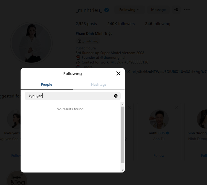The image size is (207, 185).
Task: Open the three-dot more options menu
Action: [x=187, y=10]
